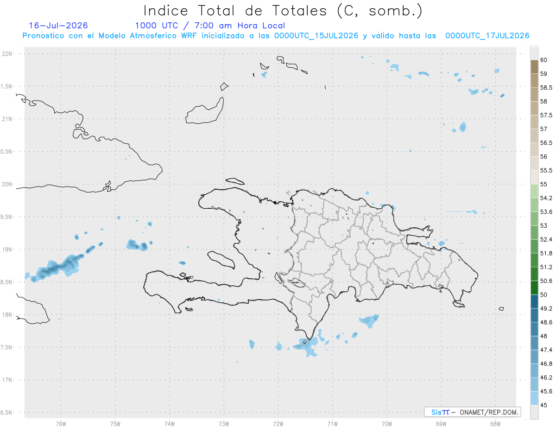Click the "76W" longitude axis label
Image resolution: width=556 pixels, height=430 pixels.
(61, 424)
